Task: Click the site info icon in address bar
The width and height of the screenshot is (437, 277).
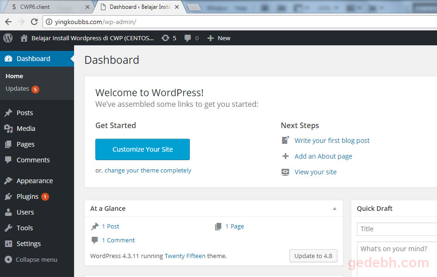Action: point(49,22)
